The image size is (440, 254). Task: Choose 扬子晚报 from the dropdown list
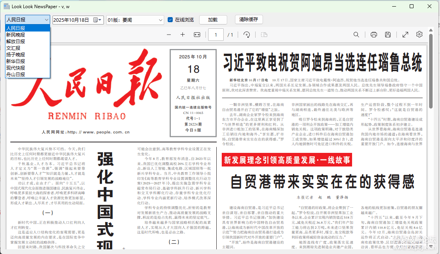coord(28,55)
